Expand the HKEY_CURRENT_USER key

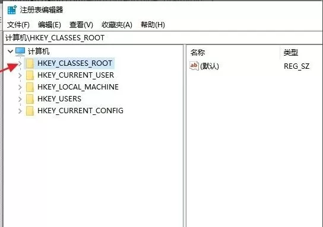(x=20, y=75)
